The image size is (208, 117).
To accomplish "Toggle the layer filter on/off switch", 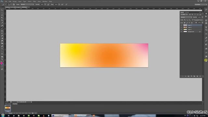I will tap(202, 14).
